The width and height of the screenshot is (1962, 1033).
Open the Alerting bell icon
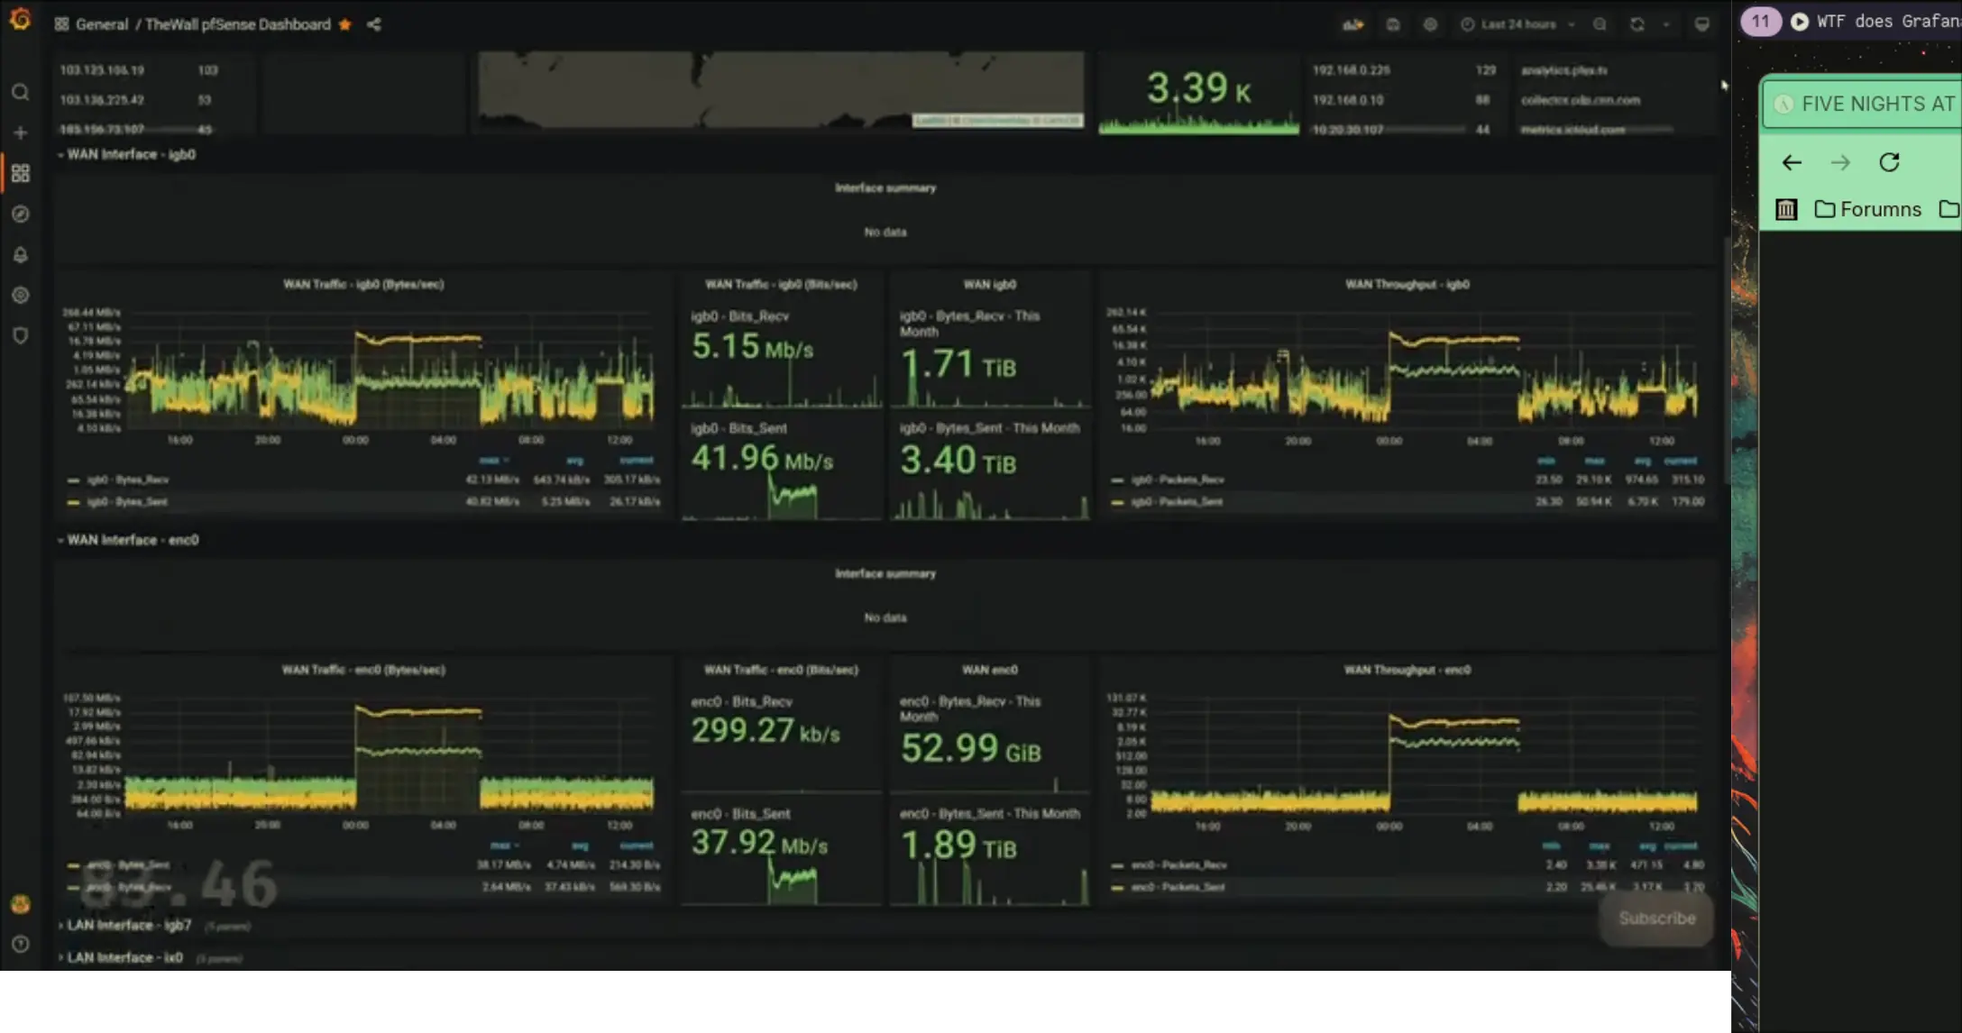tap(20, 255)
